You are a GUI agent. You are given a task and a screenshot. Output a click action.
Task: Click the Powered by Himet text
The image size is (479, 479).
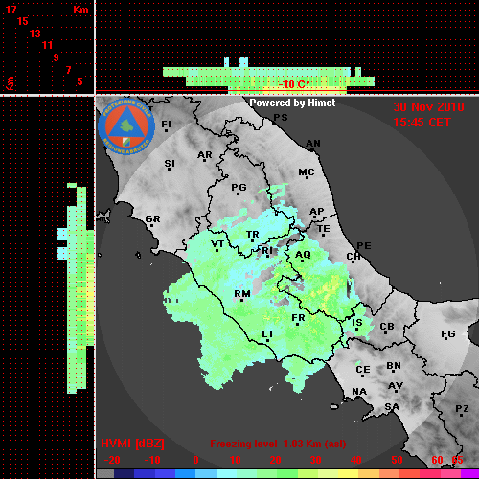pyautogui.click(x=292, y=103)
